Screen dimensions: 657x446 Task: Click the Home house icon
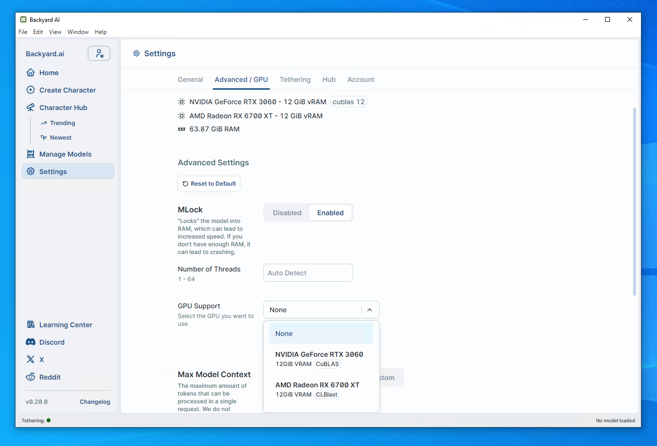pyautogui.click(x=31, y=73)
